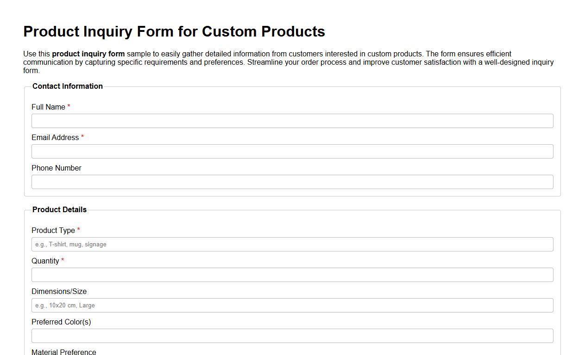Click the Preferred Color(s) input field
The image size is (585, 355).
292,336
